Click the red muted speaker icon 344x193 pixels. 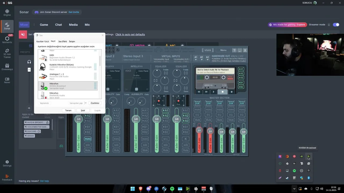click(x=23, y=34)
